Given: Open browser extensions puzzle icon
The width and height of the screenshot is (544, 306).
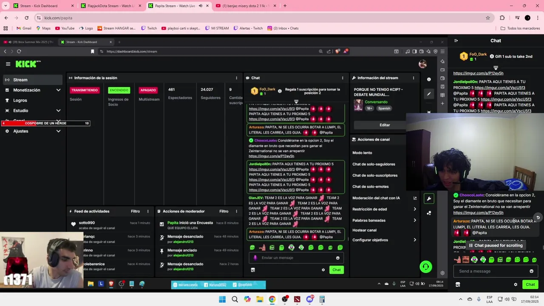Looking at the screenshot, I should point(502,18).
